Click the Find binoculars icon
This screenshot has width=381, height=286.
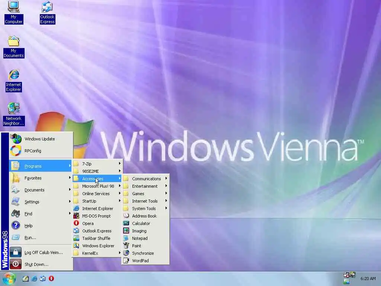(16, 213)
